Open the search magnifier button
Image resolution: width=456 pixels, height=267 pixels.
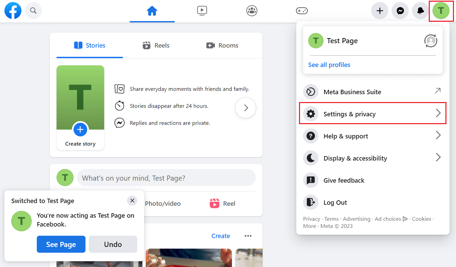point(33,11)
